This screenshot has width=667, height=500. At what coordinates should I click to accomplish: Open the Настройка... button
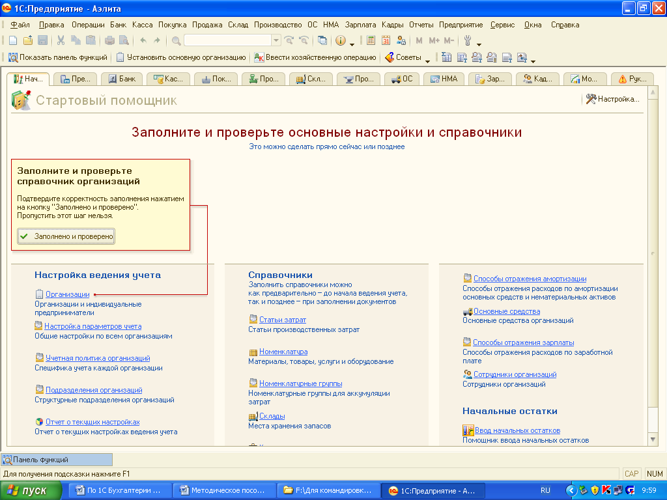[x=612, y=99]
